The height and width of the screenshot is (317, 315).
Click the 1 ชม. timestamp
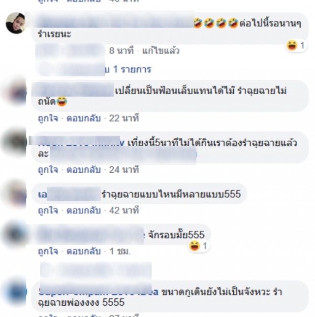[x=120, y=252]
